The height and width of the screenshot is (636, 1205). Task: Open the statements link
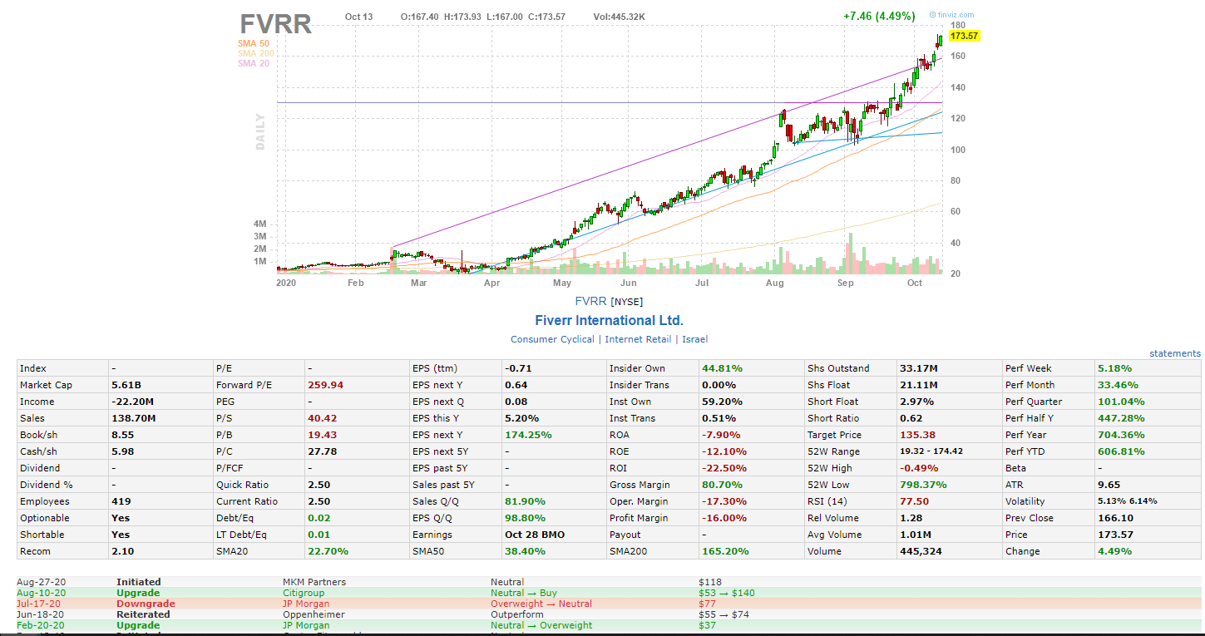point(1175,353)
